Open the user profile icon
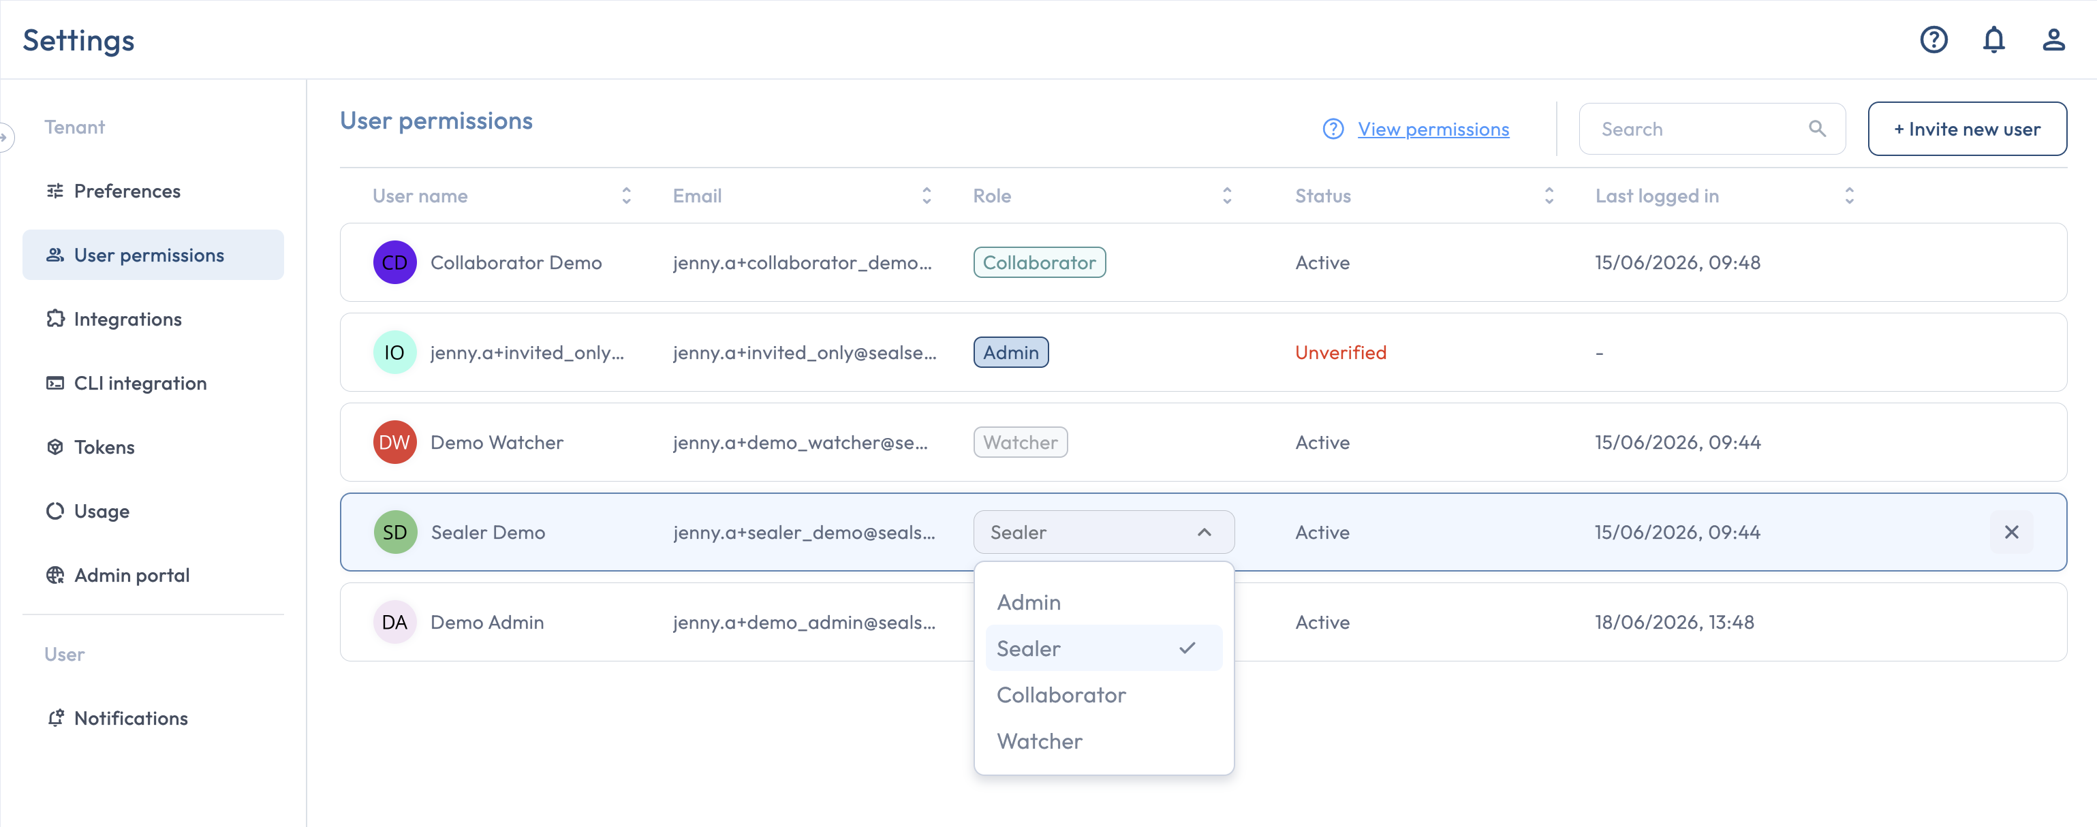The image size is (2097, 827). tap(2053, 39)
